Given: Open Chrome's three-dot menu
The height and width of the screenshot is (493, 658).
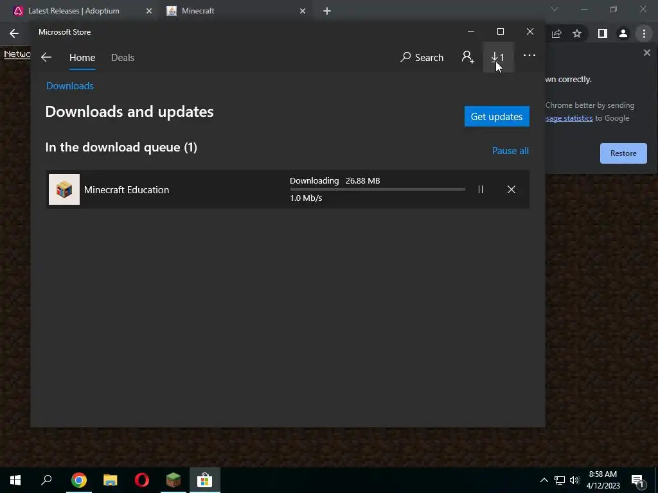Looking at the screenshot, I should tap(644, 33).
